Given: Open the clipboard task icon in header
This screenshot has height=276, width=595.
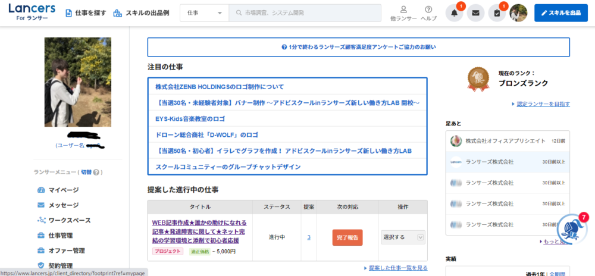Looking at the screenshot, I should (497, 13).
